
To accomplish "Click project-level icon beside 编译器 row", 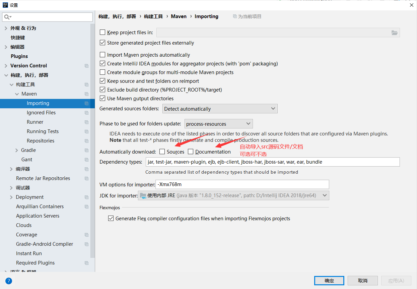I will pos(86,169).
